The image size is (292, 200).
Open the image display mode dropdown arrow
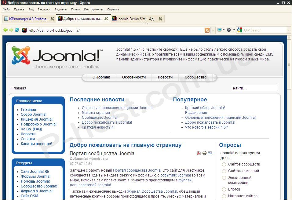224,30
